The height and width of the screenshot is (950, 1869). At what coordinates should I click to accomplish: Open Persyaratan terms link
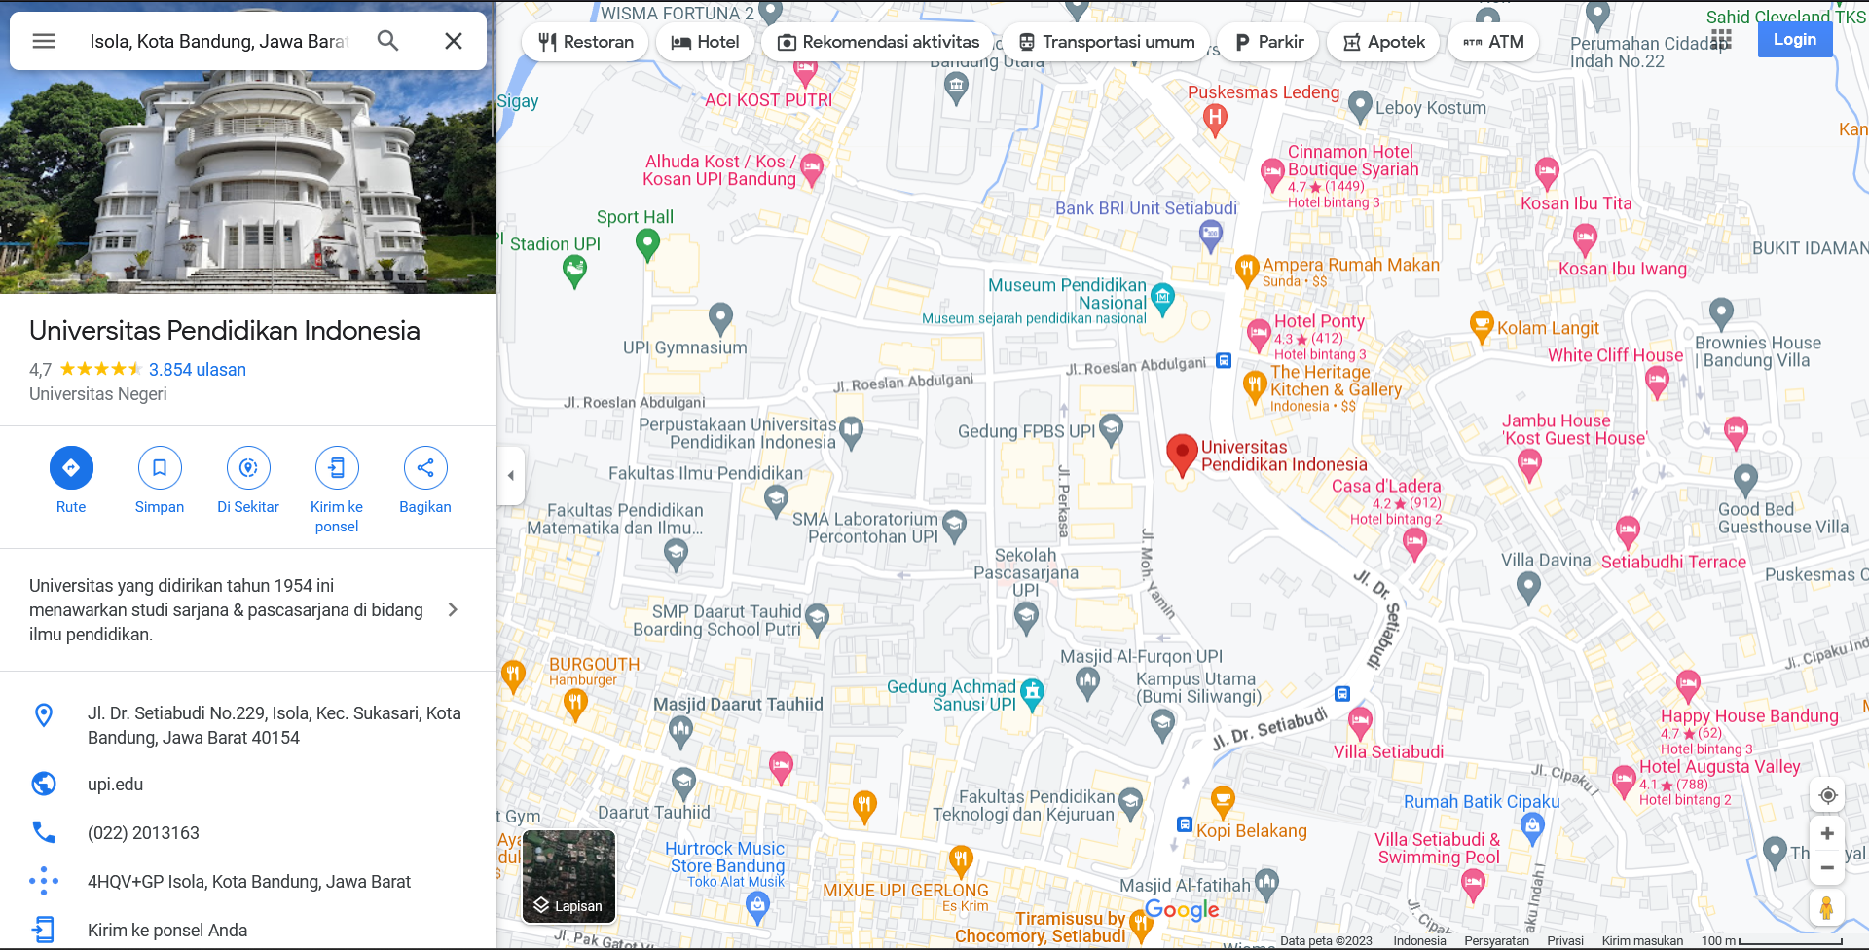tap(1496, 941)
